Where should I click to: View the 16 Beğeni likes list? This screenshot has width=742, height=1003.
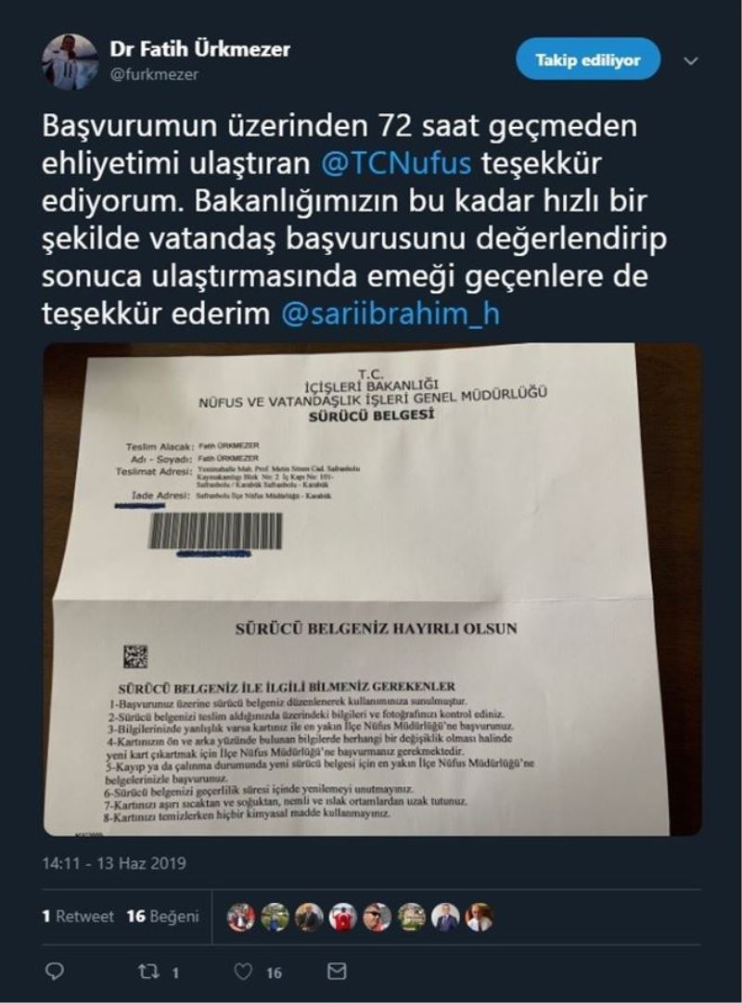162,917
